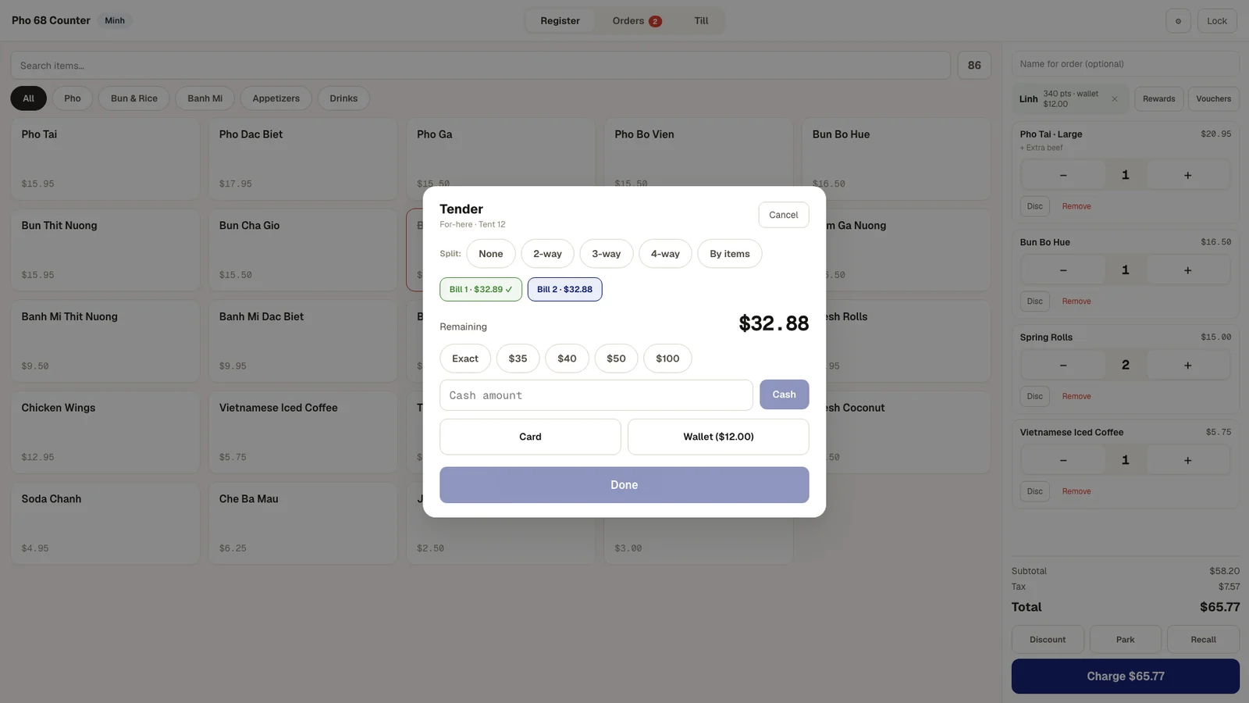
Task: Click the Search items box
Action: 480,66
